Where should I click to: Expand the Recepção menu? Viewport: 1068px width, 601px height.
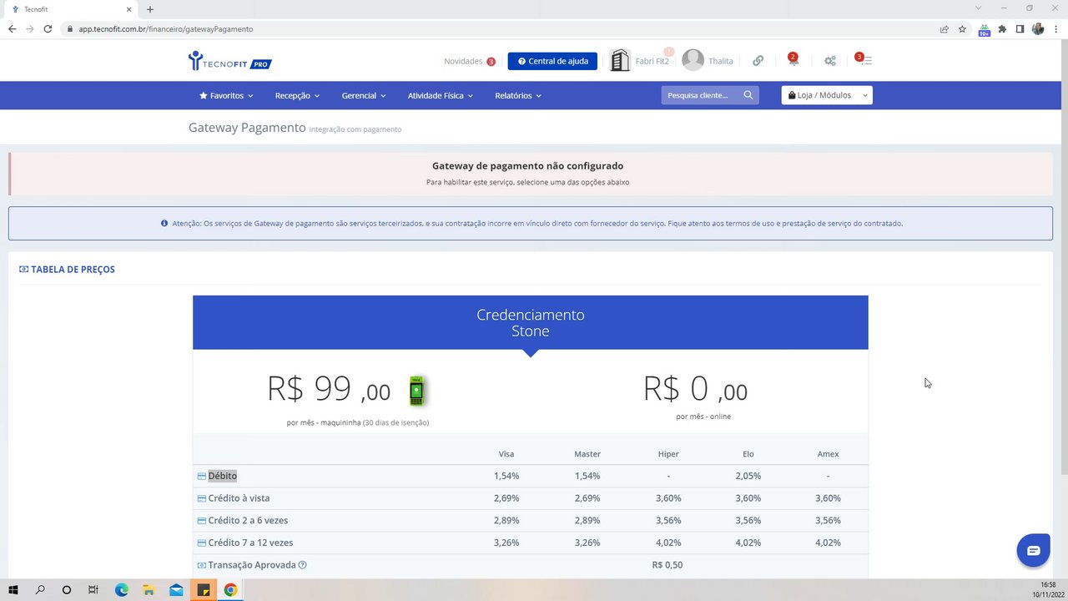(x=298, y=95)
